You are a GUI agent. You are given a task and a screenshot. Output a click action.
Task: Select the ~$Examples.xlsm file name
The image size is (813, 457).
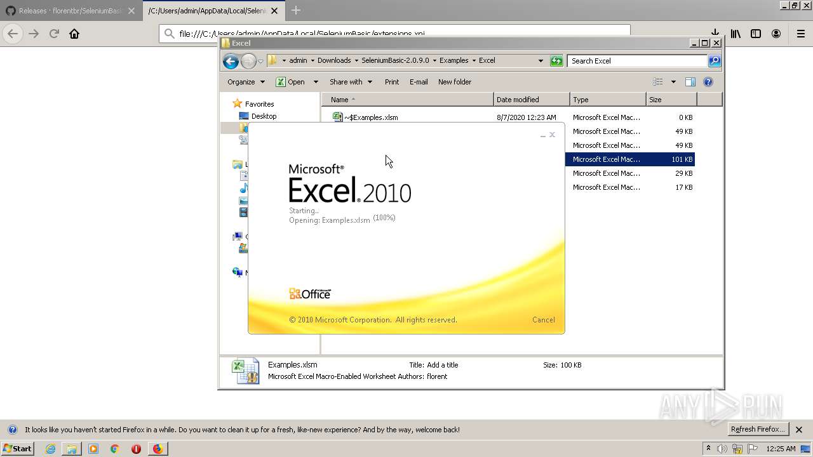371,117
